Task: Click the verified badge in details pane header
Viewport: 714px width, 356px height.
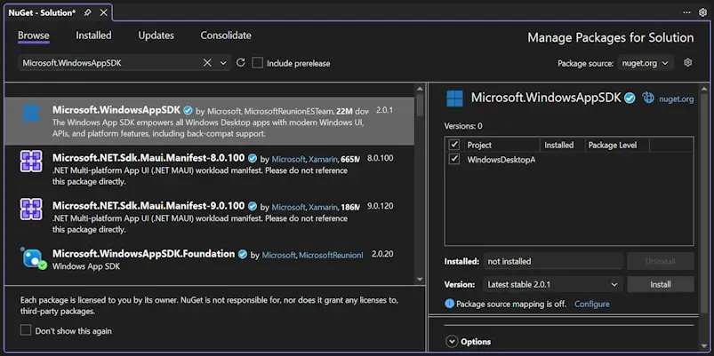Action: point(630,98)
